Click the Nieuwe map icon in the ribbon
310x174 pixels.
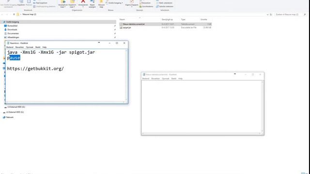point(101,3)
